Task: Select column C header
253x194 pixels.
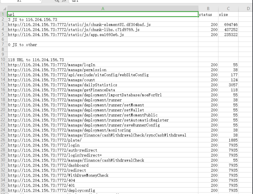Action: pos(228,9)
